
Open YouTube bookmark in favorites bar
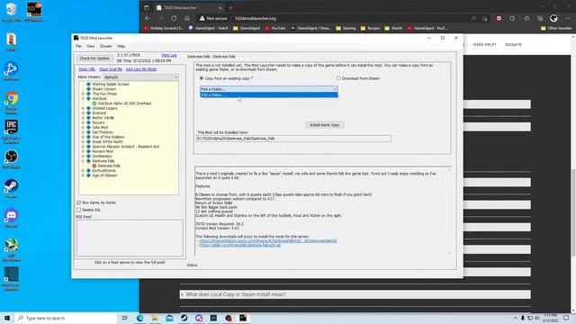[x=274, y=28]
